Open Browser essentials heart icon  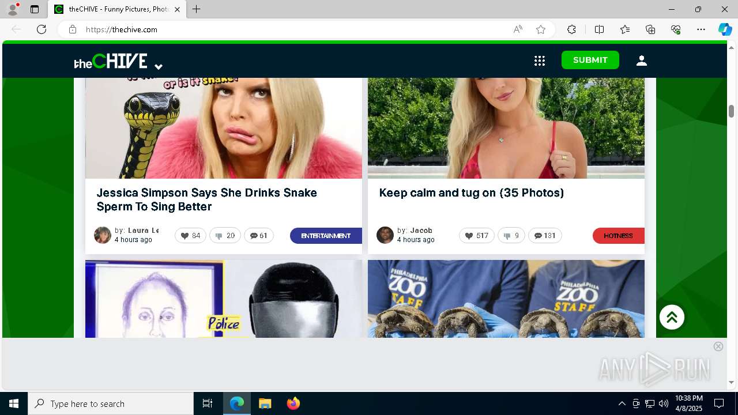[x=676, y=29]
